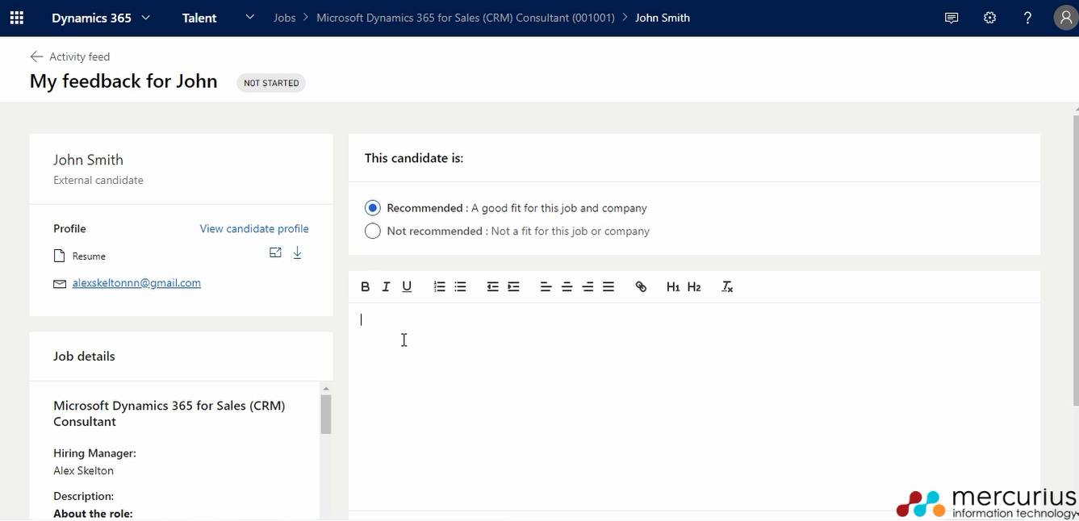Toggle italic formatting

pos(386,286)
